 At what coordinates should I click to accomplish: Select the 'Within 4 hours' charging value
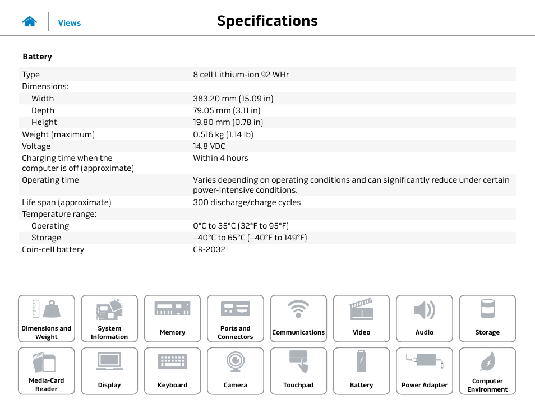pos(220,158)
